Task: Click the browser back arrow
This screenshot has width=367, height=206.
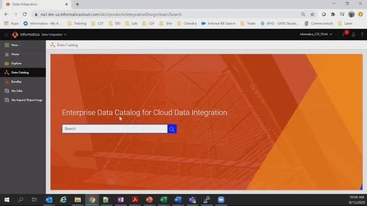Action: click(6, 14)
